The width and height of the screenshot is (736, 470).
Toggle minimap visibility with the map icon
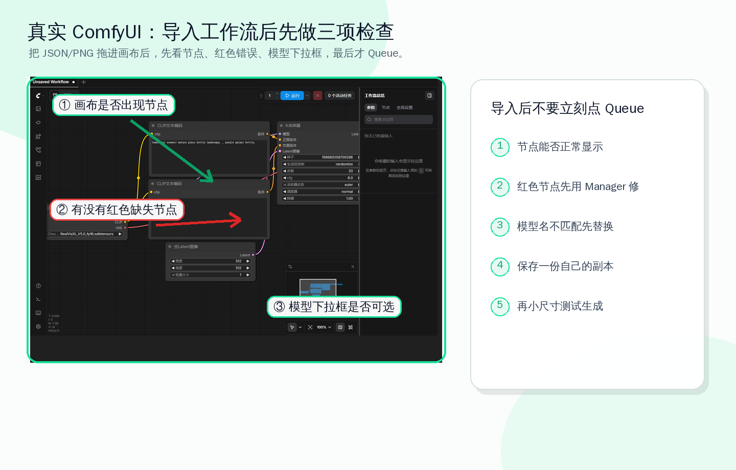tap(340, 327)
